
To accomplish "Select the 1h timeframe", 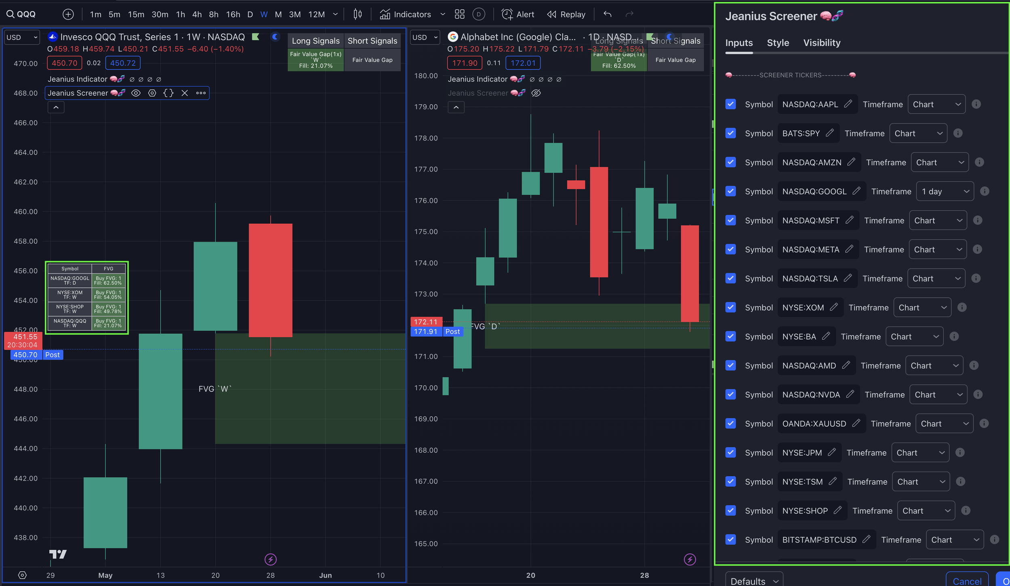I will (181, 15).
